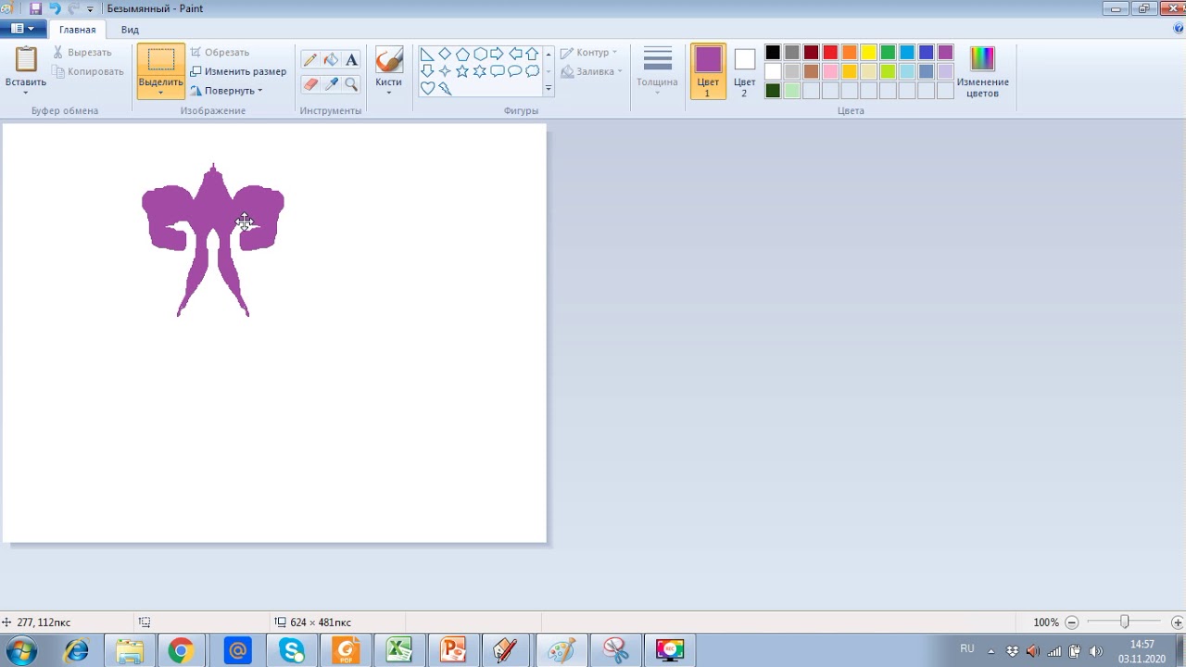Expand the Кисти brushes dropdown arrow
Screen dimensions: 1186x667
388,92
